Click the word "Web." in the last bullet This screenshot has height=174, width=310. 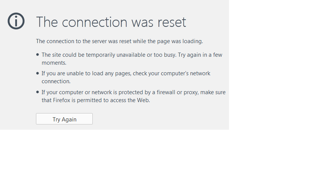pyautogui.click(x=143, y=100)
